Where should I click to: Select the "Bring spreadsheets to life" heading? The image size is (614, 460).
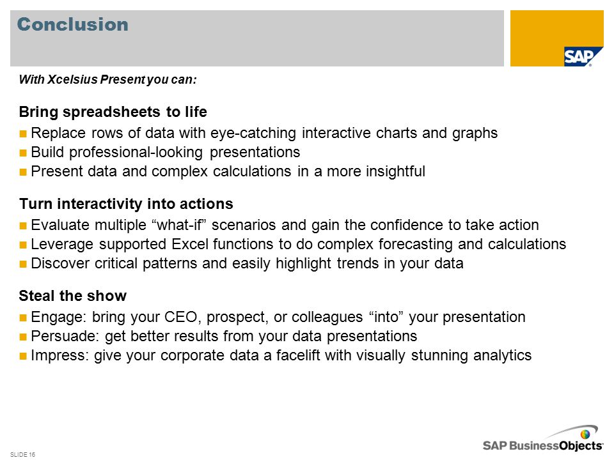pos(113,112)
